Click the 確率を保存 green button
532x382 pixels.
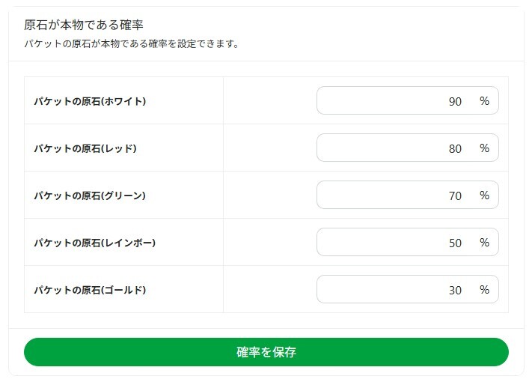pyautogui.click(x=266, y=352)
